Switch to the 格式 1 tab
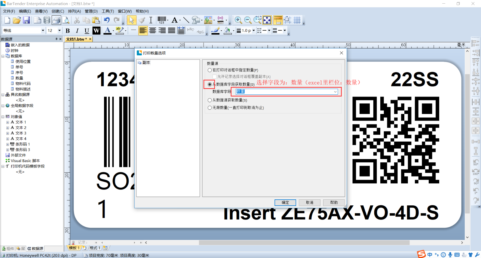 (x=94, y=248)
